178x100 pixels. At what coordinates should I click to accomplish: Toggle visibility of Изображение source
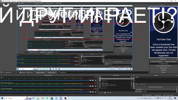[x=132, y=80]
